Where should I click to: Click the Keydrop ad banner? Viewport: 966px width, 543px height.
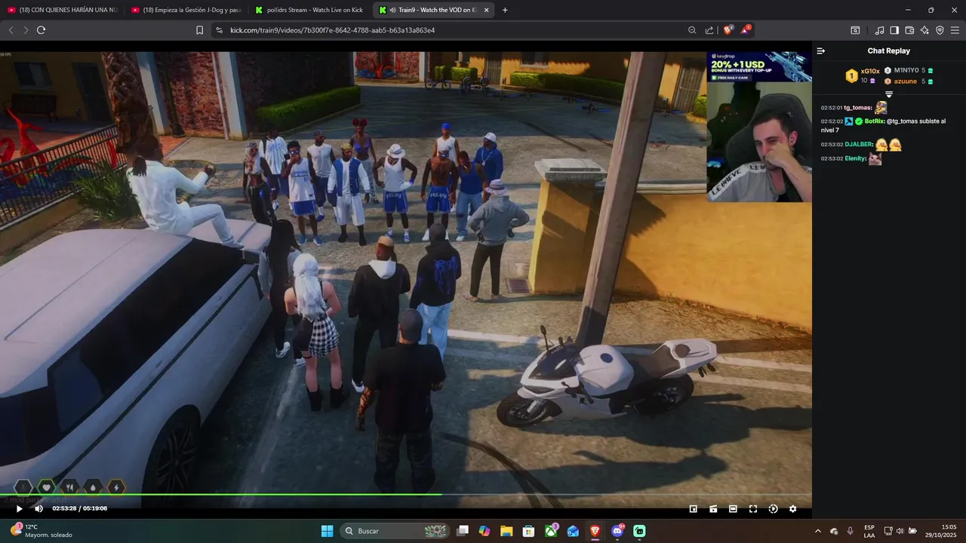click(759, 66)
